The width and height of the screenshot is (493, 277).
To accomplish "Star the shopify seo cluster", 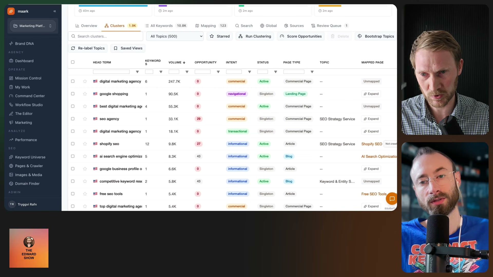I will [x=85, y=144].
